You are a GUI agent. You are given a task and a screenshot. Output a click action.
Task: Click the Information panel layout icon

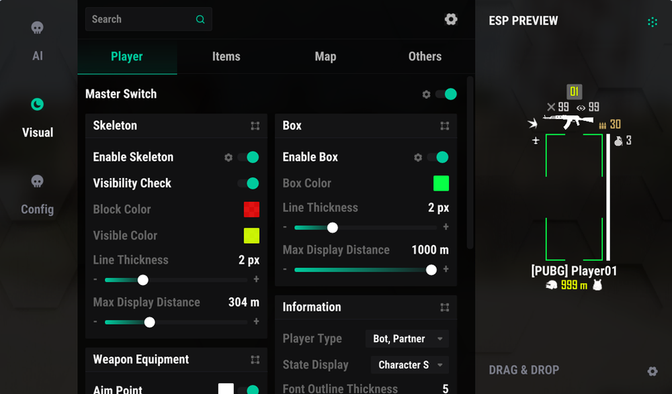(444, 307)
